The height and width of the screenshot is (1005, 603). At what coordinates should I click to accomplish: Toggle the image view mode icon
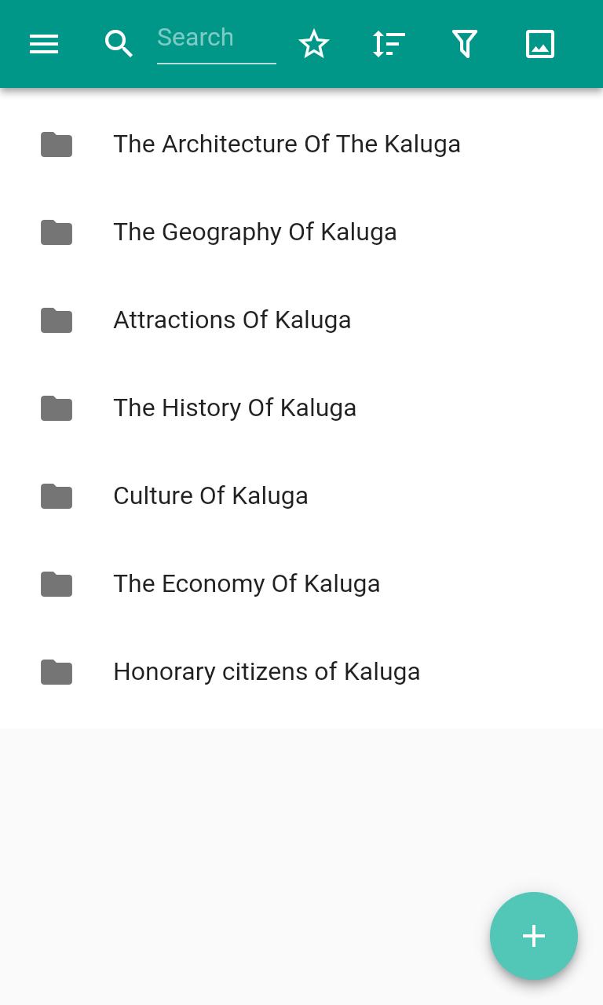(540, 44)
